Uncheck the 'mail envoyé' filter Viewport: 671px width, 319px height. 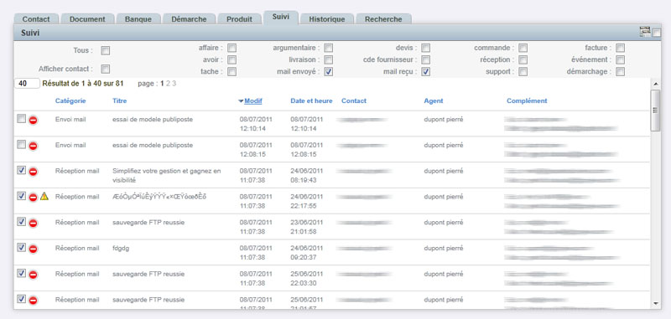pos(328,72)
